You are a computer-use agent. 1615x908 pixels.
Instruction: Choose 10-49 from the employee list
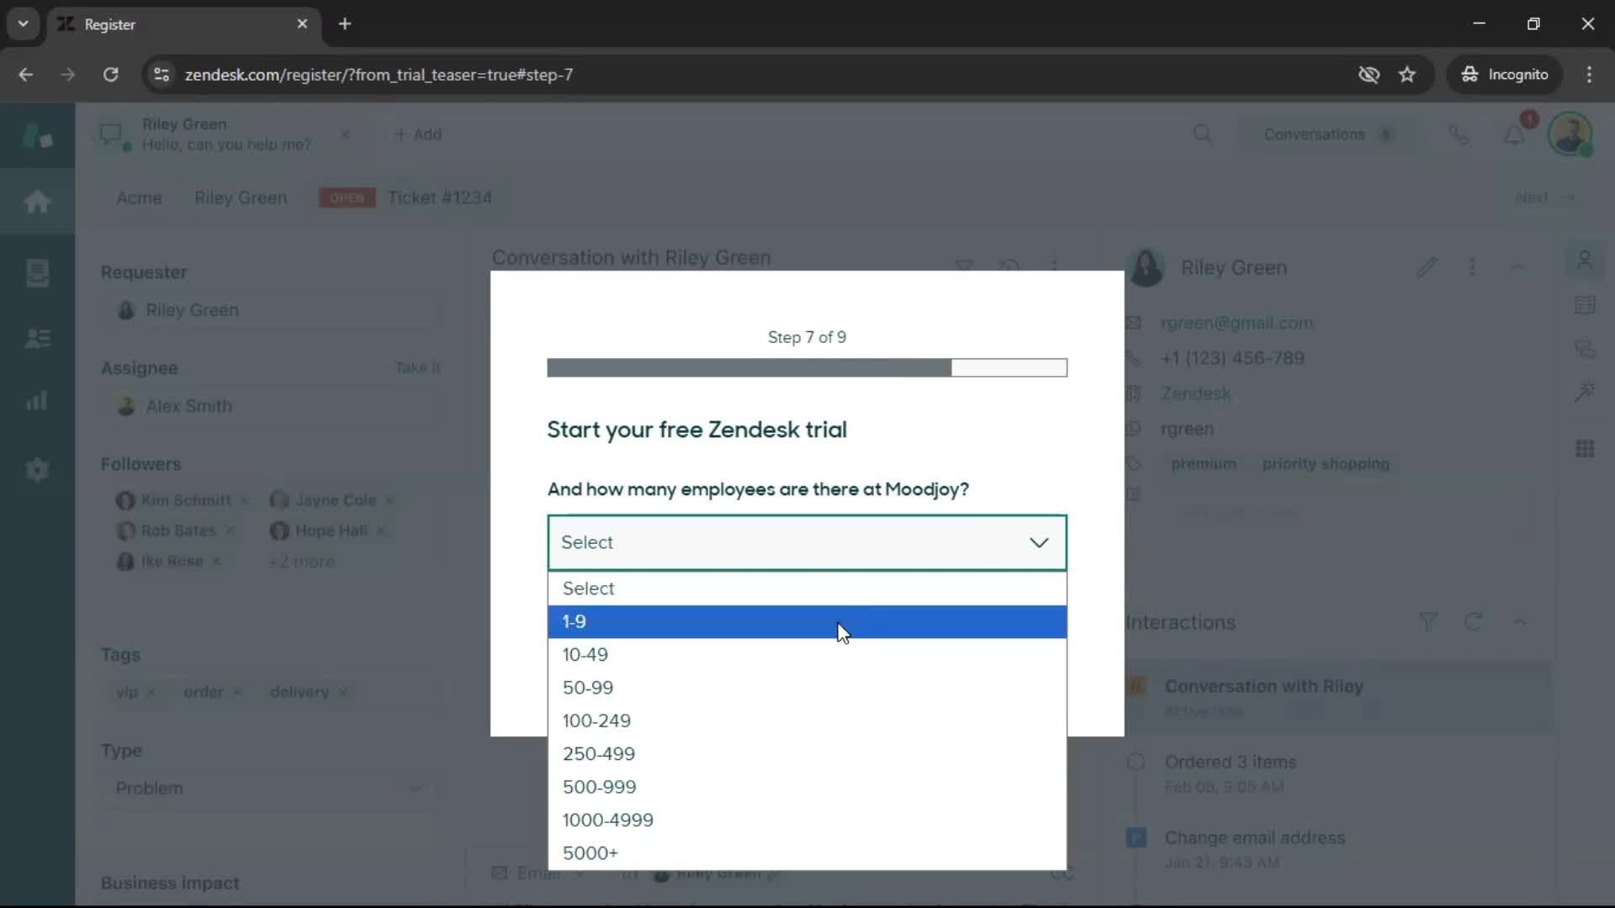tap(807, 654)
